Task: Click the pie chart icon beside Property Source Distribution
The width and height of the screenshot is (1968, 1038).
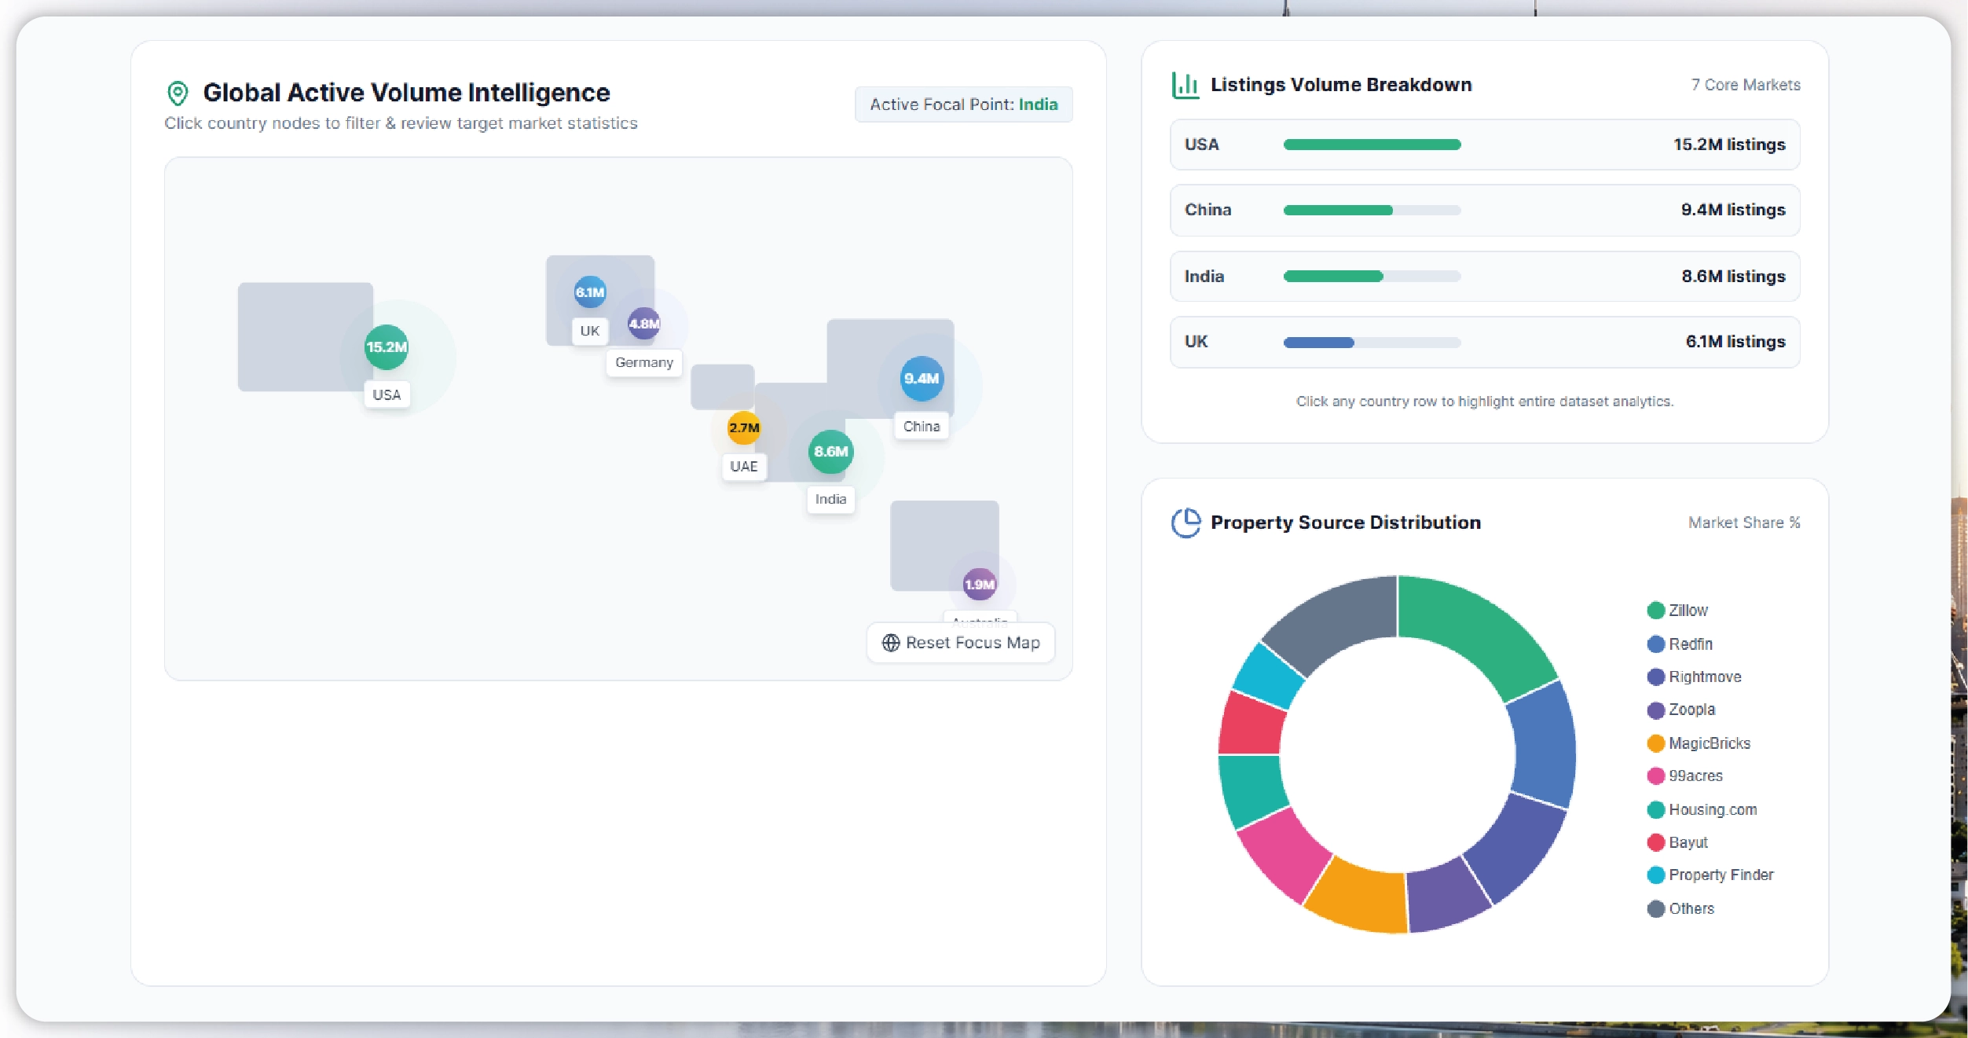Action: click(1186, 523)
